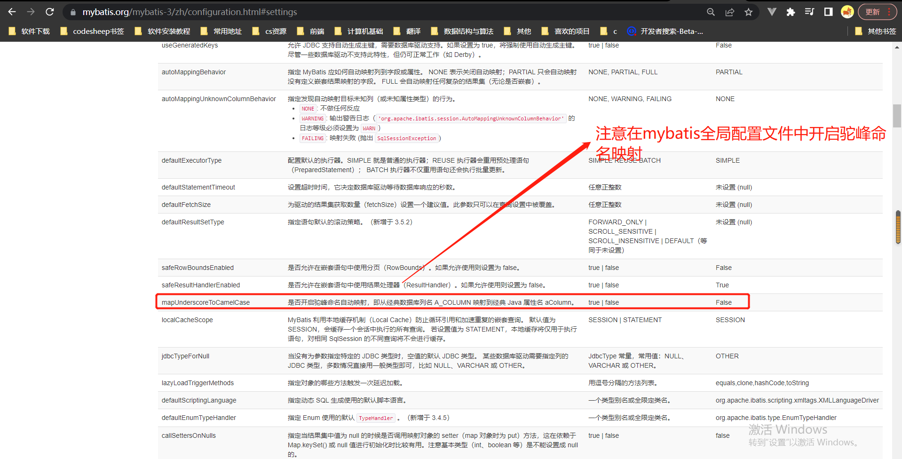Open the 软件安装教程 bookmark folder
This screenshot has height=459, width=902.
163,31
